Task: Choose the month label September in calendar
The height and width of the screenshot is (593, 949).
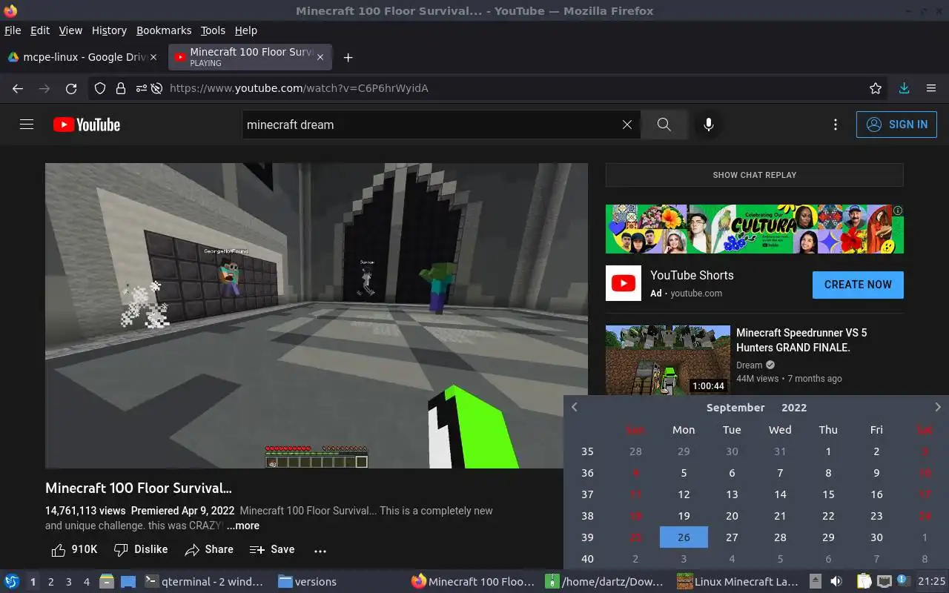Action: click(x=735, y=408)
